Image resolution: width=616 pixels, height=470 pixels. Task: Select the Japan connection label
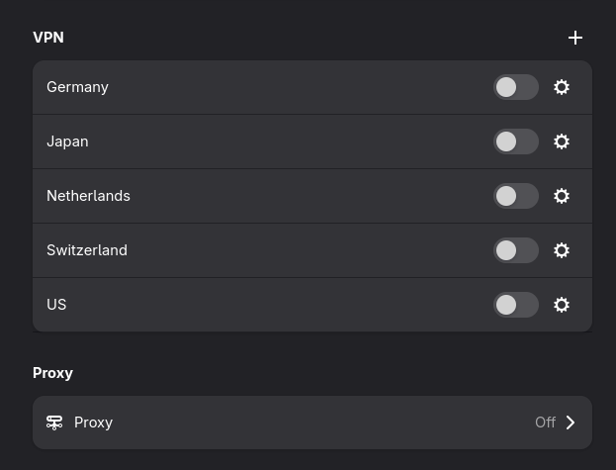[x=67, y=141]
